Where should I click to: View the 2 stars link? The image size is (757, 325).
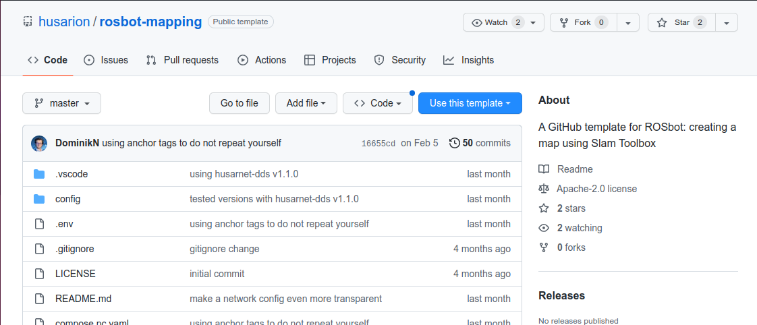pos(571,209)
